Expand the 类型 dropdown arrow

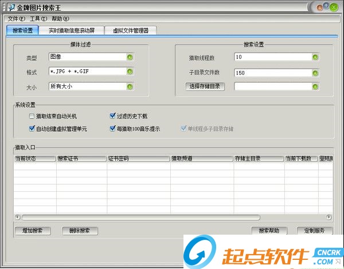(130, 57)
